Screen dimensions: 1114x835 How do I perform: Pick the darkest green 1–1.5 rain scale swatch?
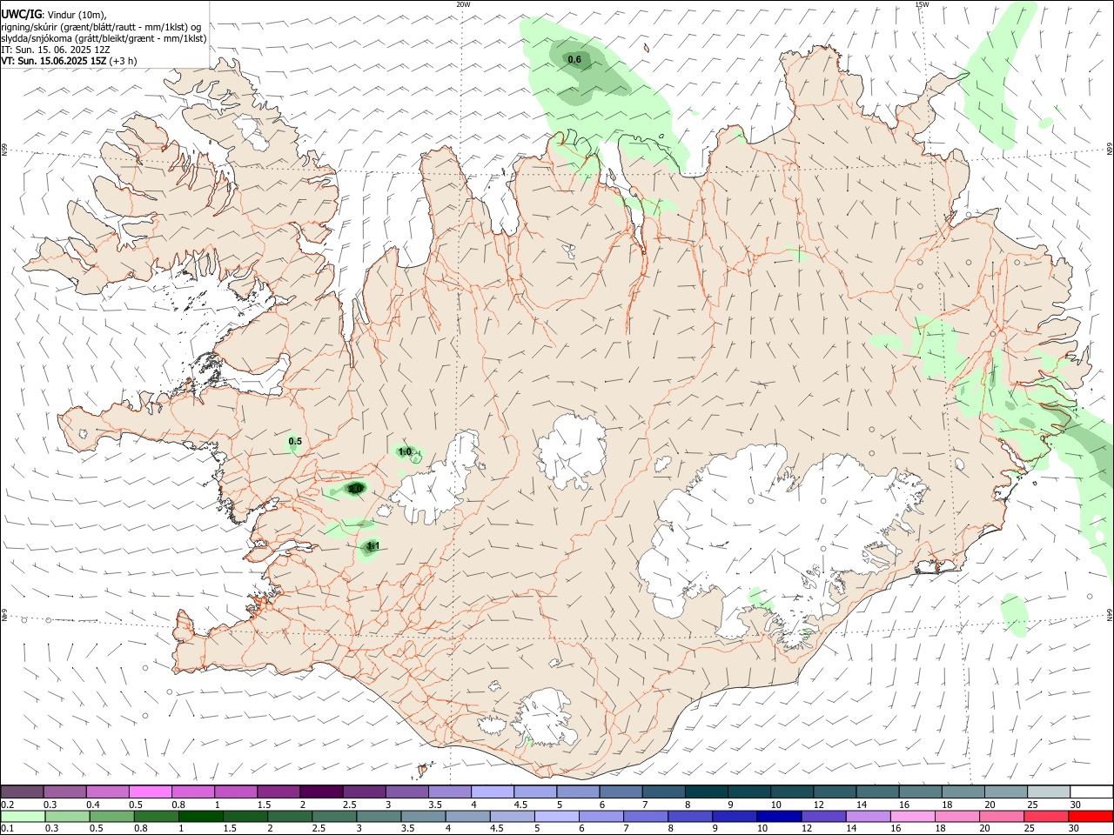point(200,816)
